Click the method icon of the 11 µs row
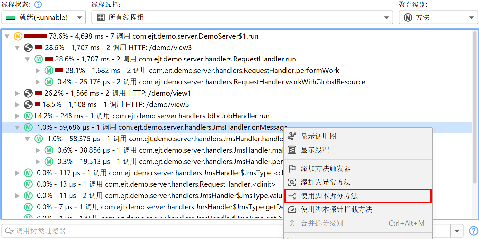 (28, 195)
